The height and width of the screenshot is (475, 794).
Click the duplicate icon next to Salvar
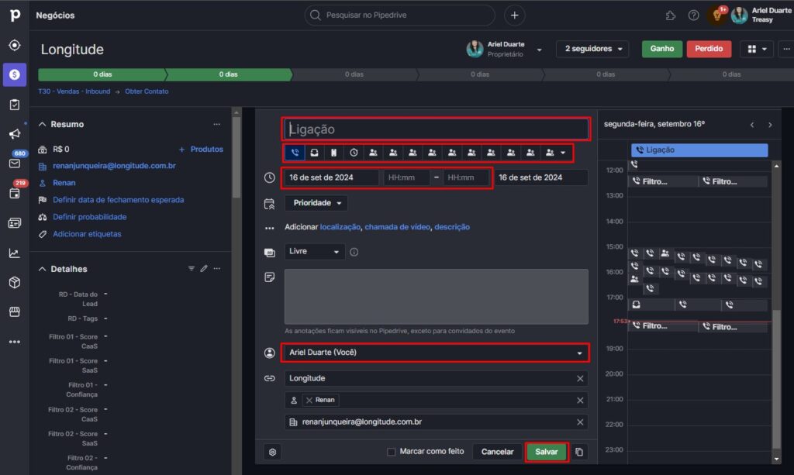(x=580, y=452)
